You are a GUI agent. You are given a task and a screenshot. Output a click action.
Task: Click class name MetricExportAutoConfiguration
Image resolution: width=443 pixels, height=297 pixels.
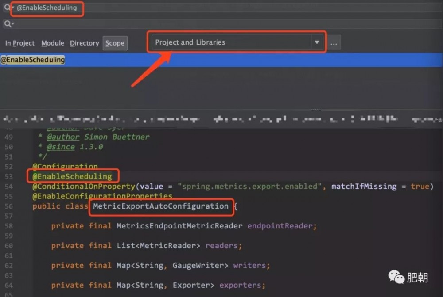click(161, 206)
